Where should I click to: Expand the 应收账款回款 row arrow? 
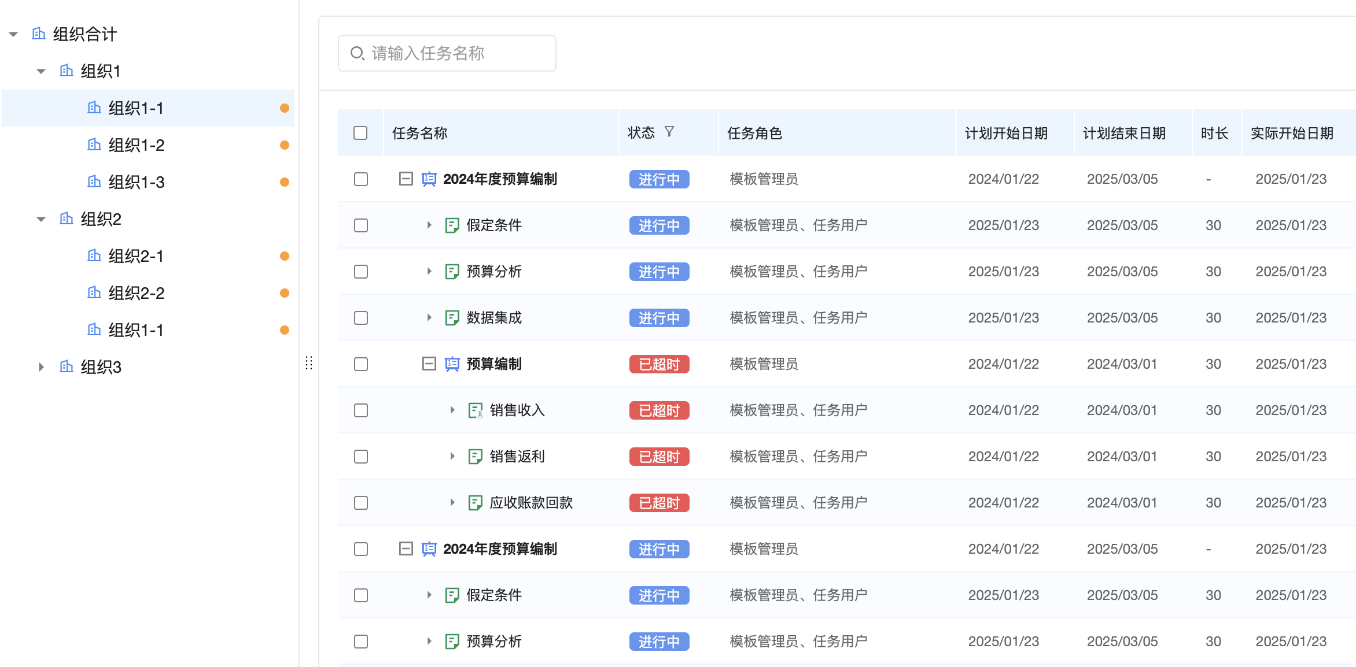pyautogui.click(x=452, y=502)
